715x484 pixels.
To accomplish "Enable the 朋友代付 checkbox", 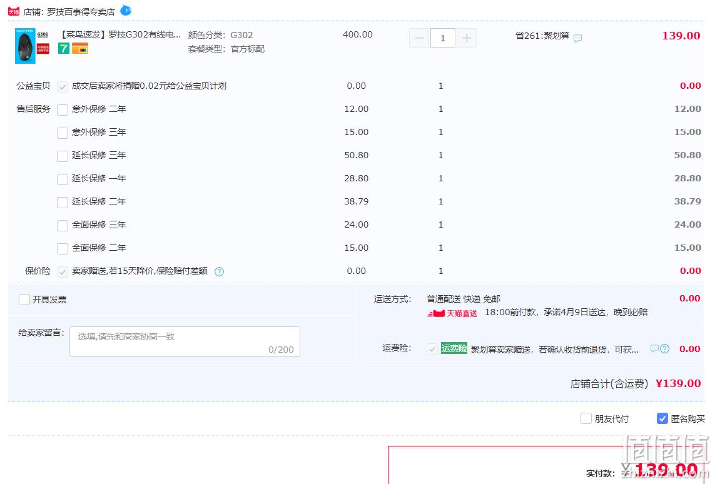I will pos(586,418).
